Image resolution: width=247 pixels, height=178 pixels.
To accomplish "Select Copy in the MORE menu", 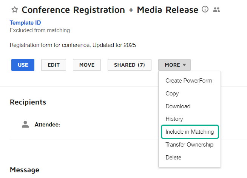I will [172, 94].
